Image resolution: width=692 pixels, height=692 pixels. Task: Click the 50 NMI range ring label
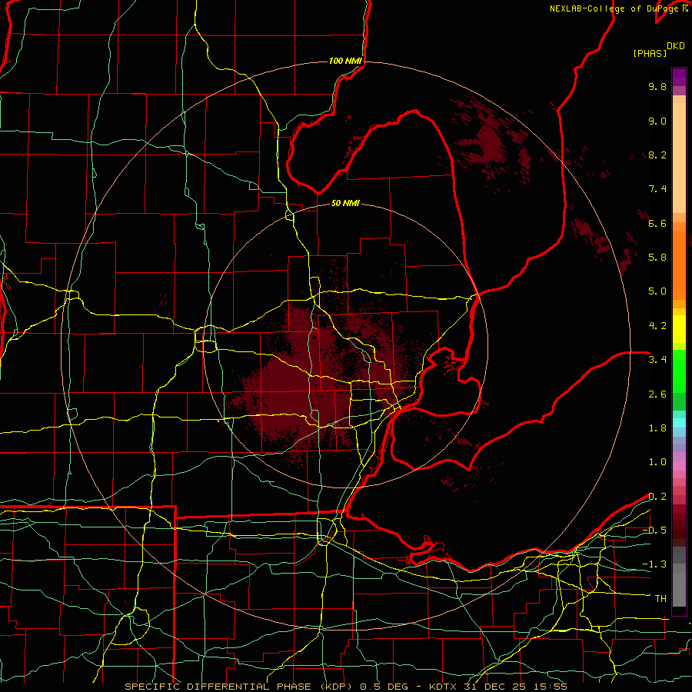(x=345, y=203)
